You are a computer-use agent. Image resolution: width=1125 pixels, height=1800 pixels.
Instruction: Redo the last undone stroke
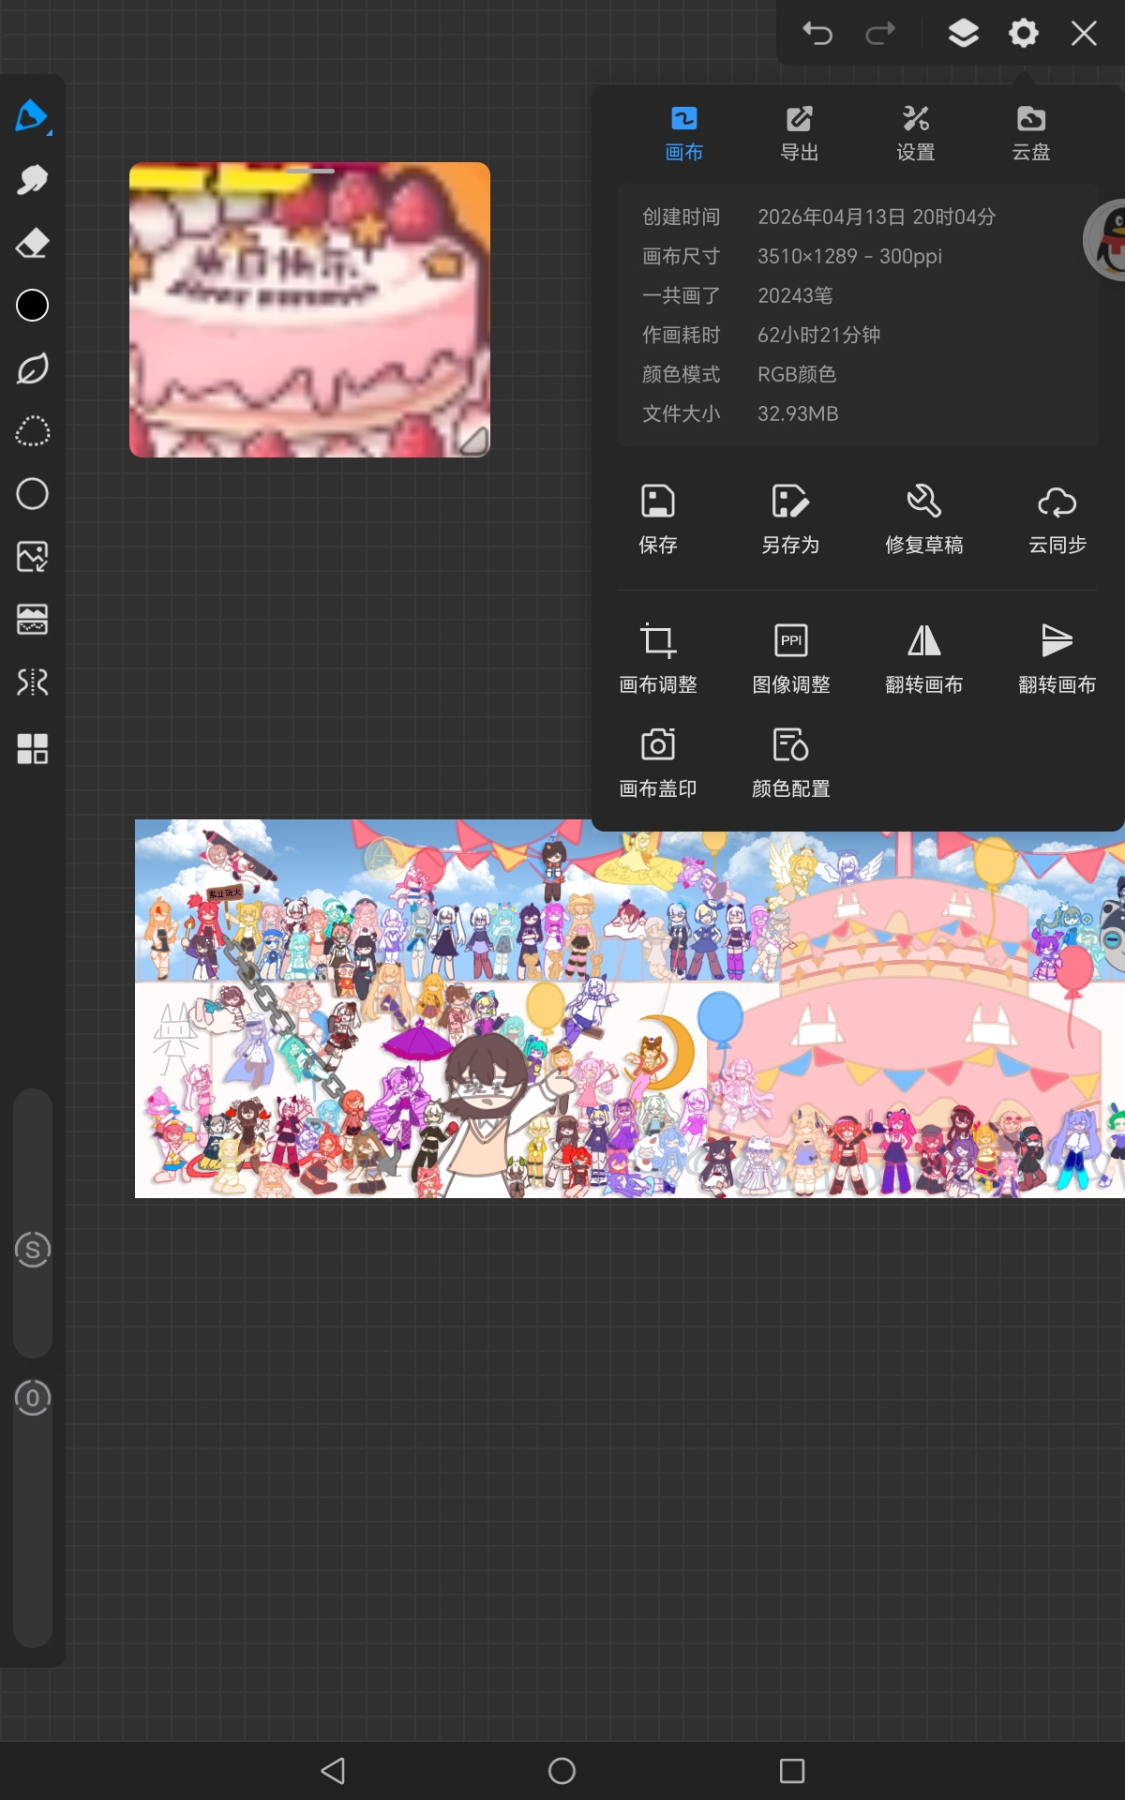click(879, 34)
